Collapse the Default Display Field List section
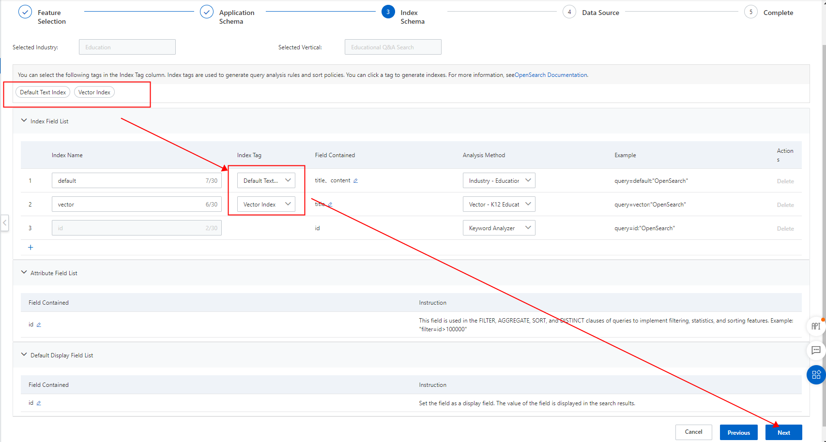This screenshot has height=442, width=826. click(24, 355)
